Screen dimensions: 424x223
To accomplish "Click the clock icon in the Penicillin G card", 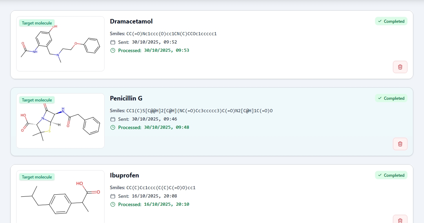I will click(112, 127).
